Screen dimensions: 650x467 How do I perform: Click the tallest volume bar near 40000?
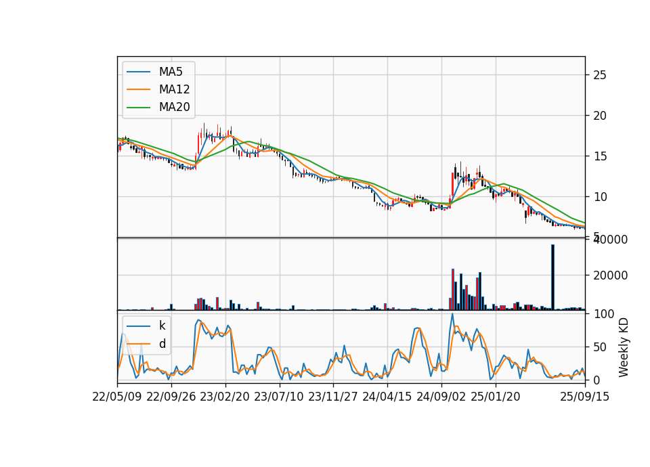(552, 277)
